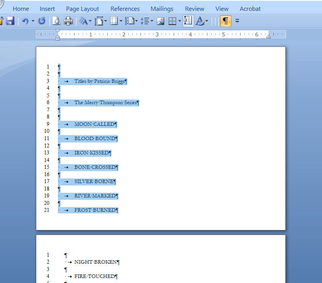Image resolution: width=322 pixels, height=283 pixels.
Task: Expand the Change Styles dropdown arrow
Action: [x=90, y=21]
